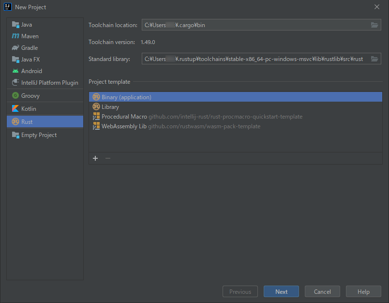Click the Android robot icon
The width and height of the screenshot is (389, 303).
click(x=15, y=71)
